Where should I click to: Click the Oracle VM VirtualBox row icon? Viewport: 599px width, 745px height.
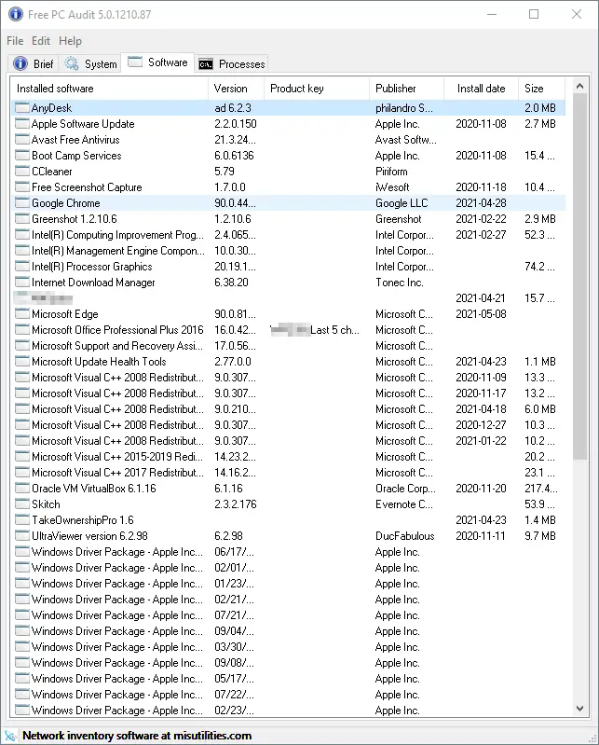21,489
